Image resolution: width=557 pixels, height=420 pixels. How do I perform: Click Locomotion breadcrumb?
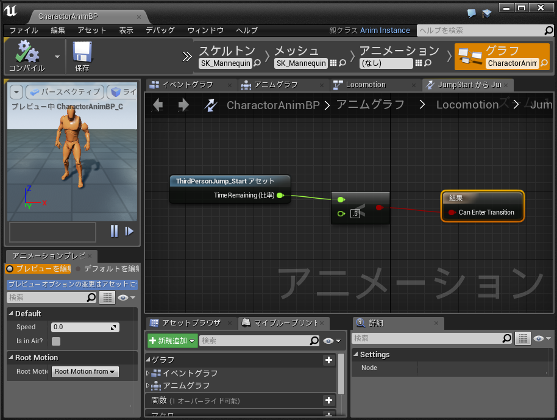pyautogui.click(x=467, y=105)
